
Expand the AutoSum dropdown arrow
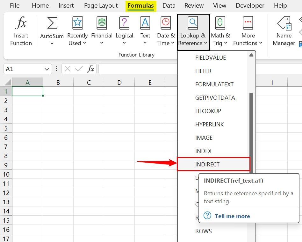[52, 44]
